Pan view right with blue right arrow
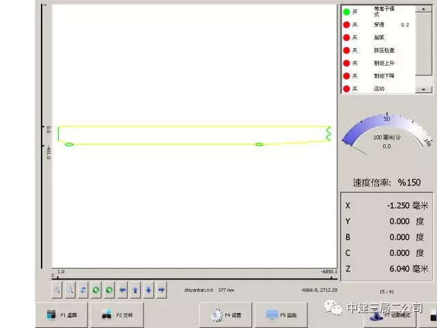This screenshot has height=328, width=437. (x=161, y=290)
